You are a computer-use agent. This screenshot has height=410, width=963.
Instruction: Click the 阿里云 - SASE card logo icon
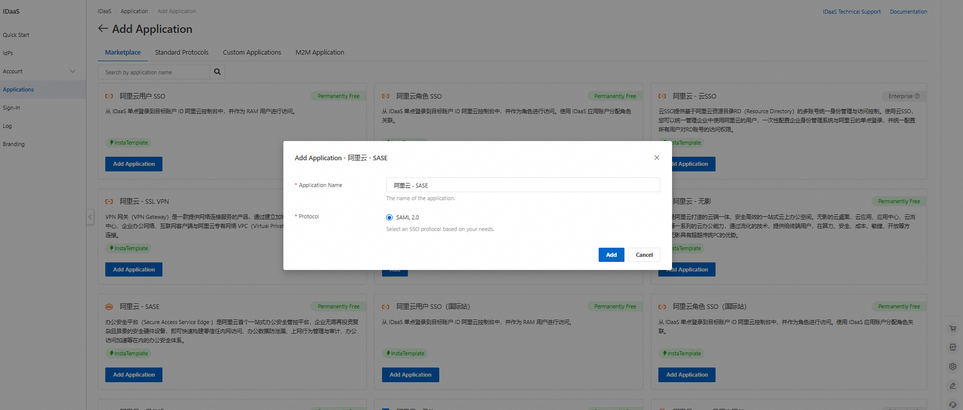tap(109, 307)
